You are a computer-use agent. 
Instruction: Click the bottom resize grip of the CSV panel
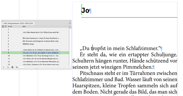pos(36,69)
